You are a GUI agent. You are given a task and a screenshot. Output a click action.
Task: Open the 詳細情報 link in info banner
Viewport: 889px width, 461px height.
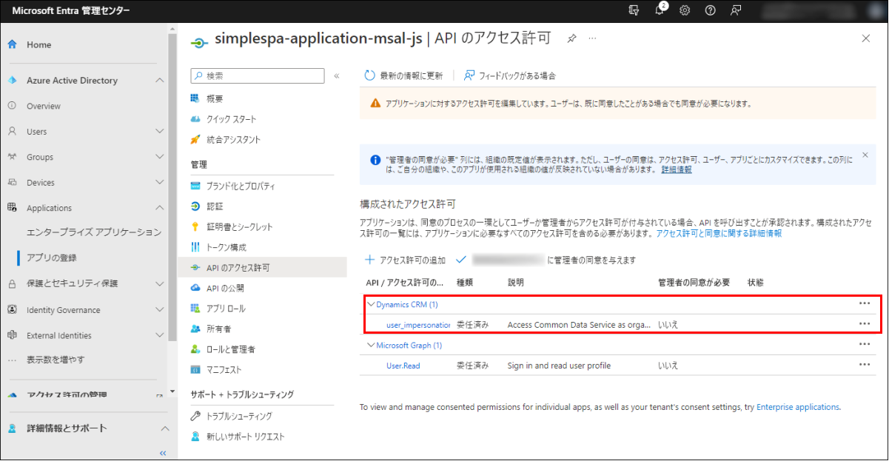[677, 169]
